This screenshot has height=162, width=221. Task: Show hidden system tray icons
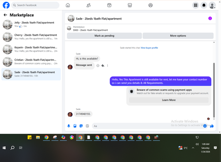193,148
